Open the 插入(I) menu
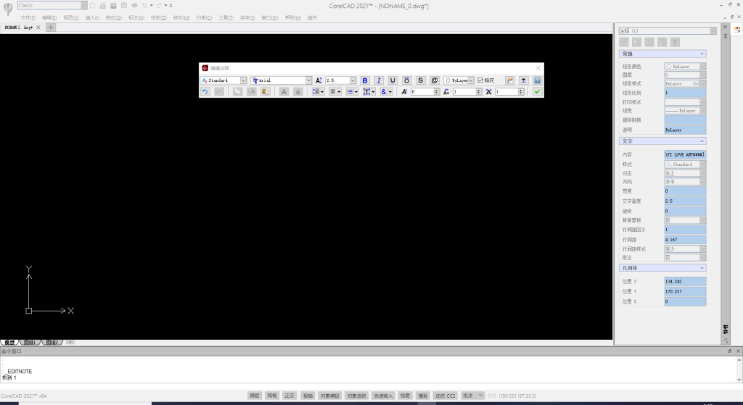The width and height of the screenshot is (743, 405). pos(92,17)
